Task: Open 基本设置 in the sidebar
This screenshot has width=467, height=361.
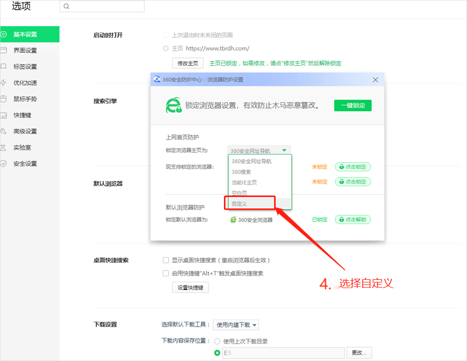Action: coord(29,34)
